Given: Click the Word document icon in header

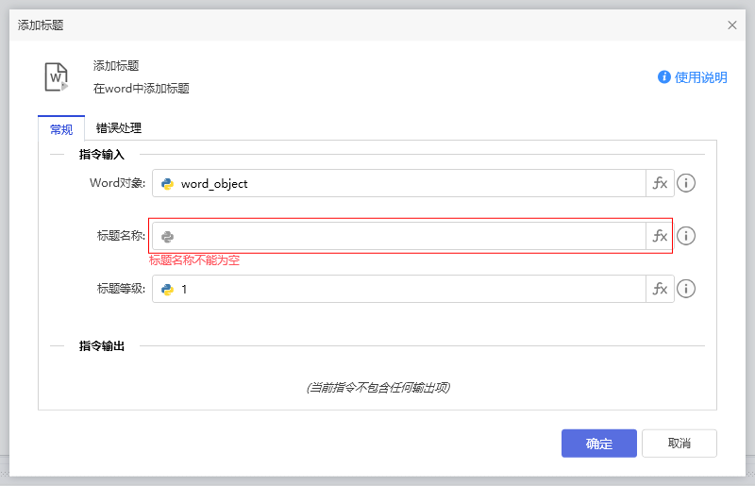Looking at the screenshot, I should (x=57, y=76).
